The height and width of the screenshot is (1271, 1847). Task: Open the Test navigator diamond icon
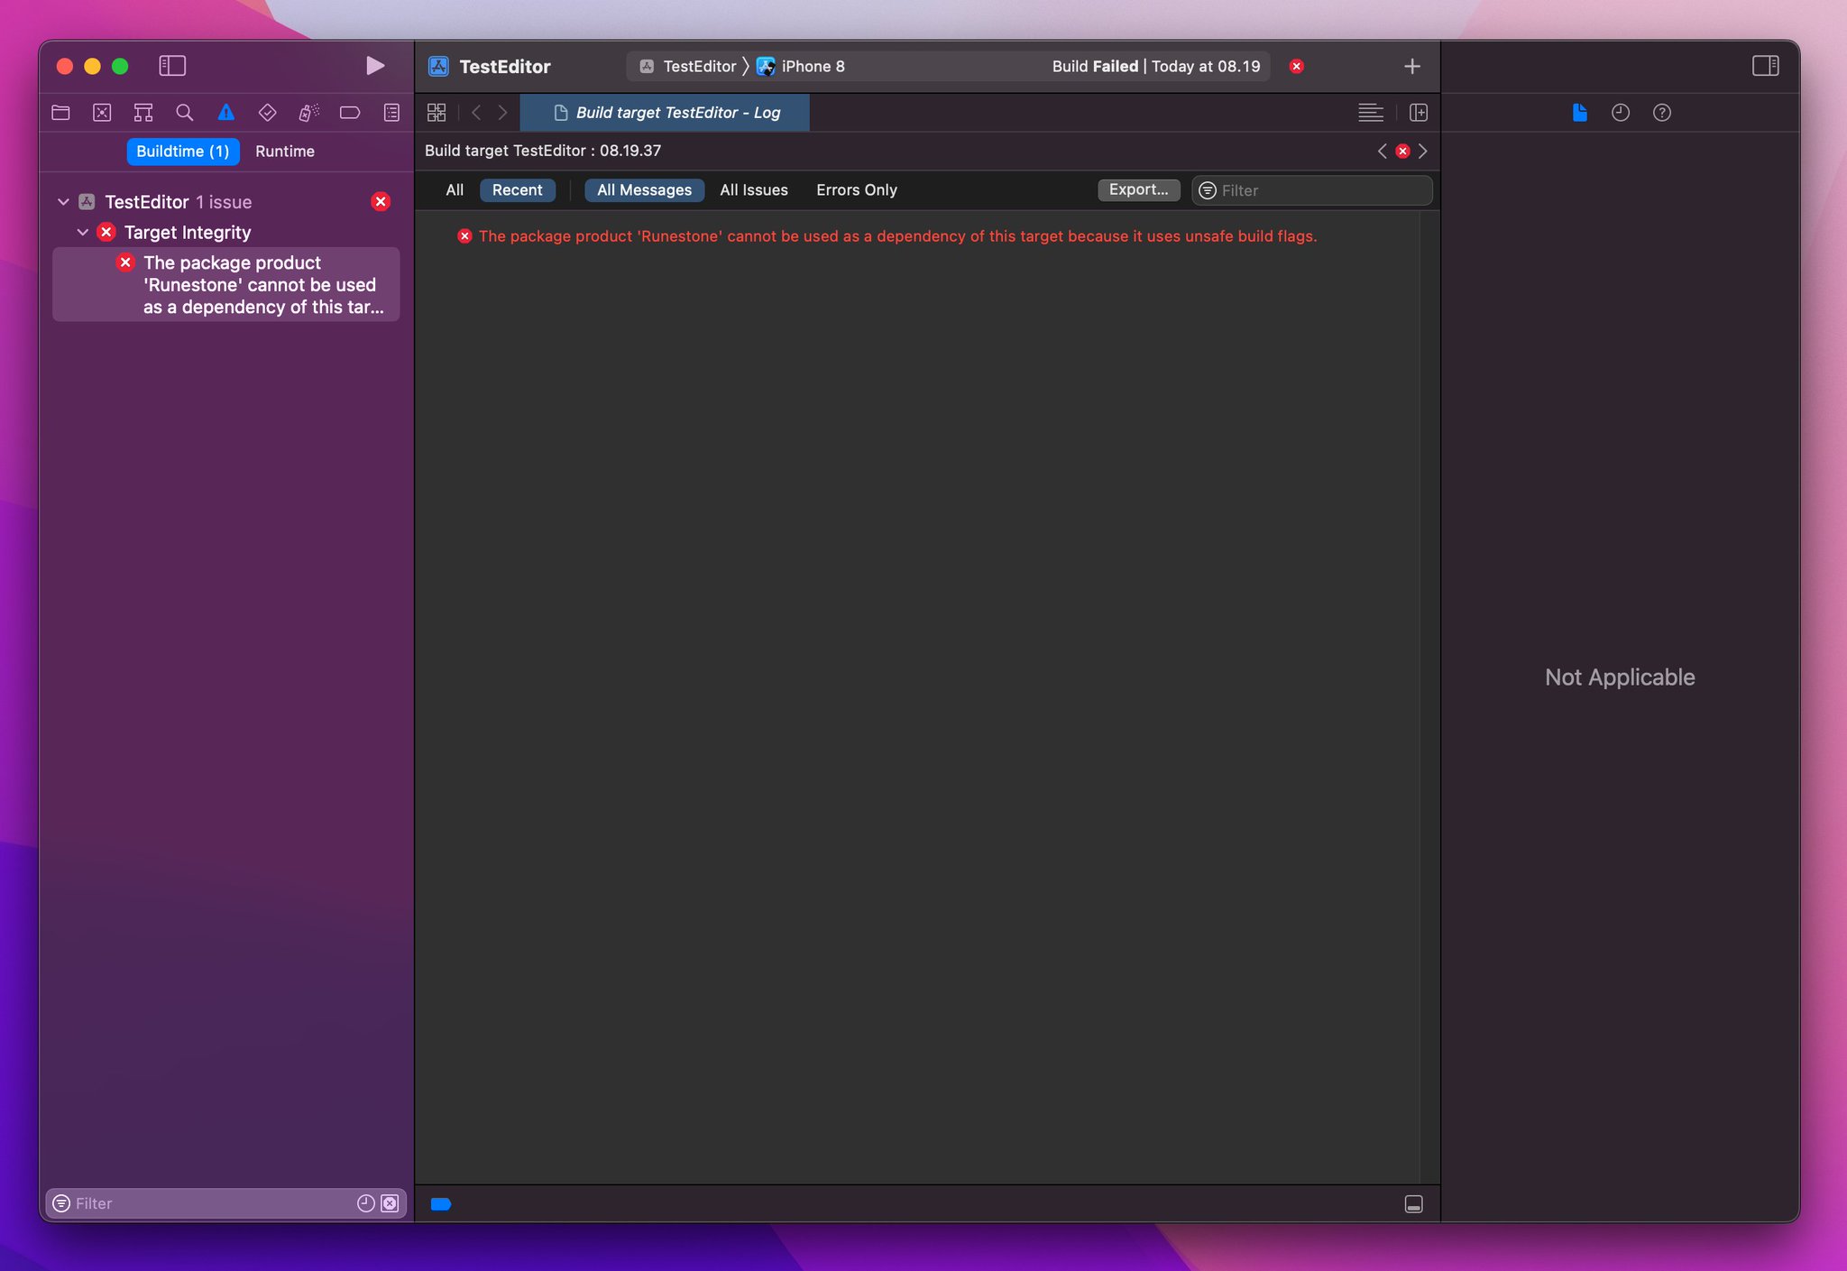point(267,113)
